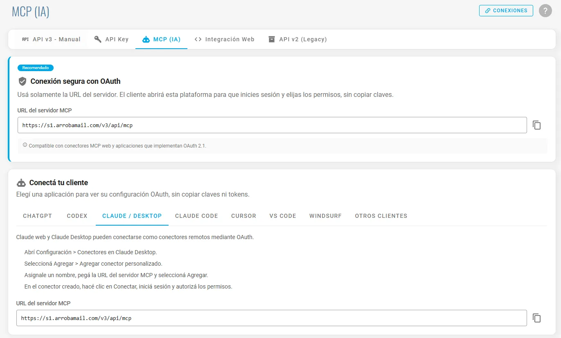Switch to the VS CODE client tab

283,216
